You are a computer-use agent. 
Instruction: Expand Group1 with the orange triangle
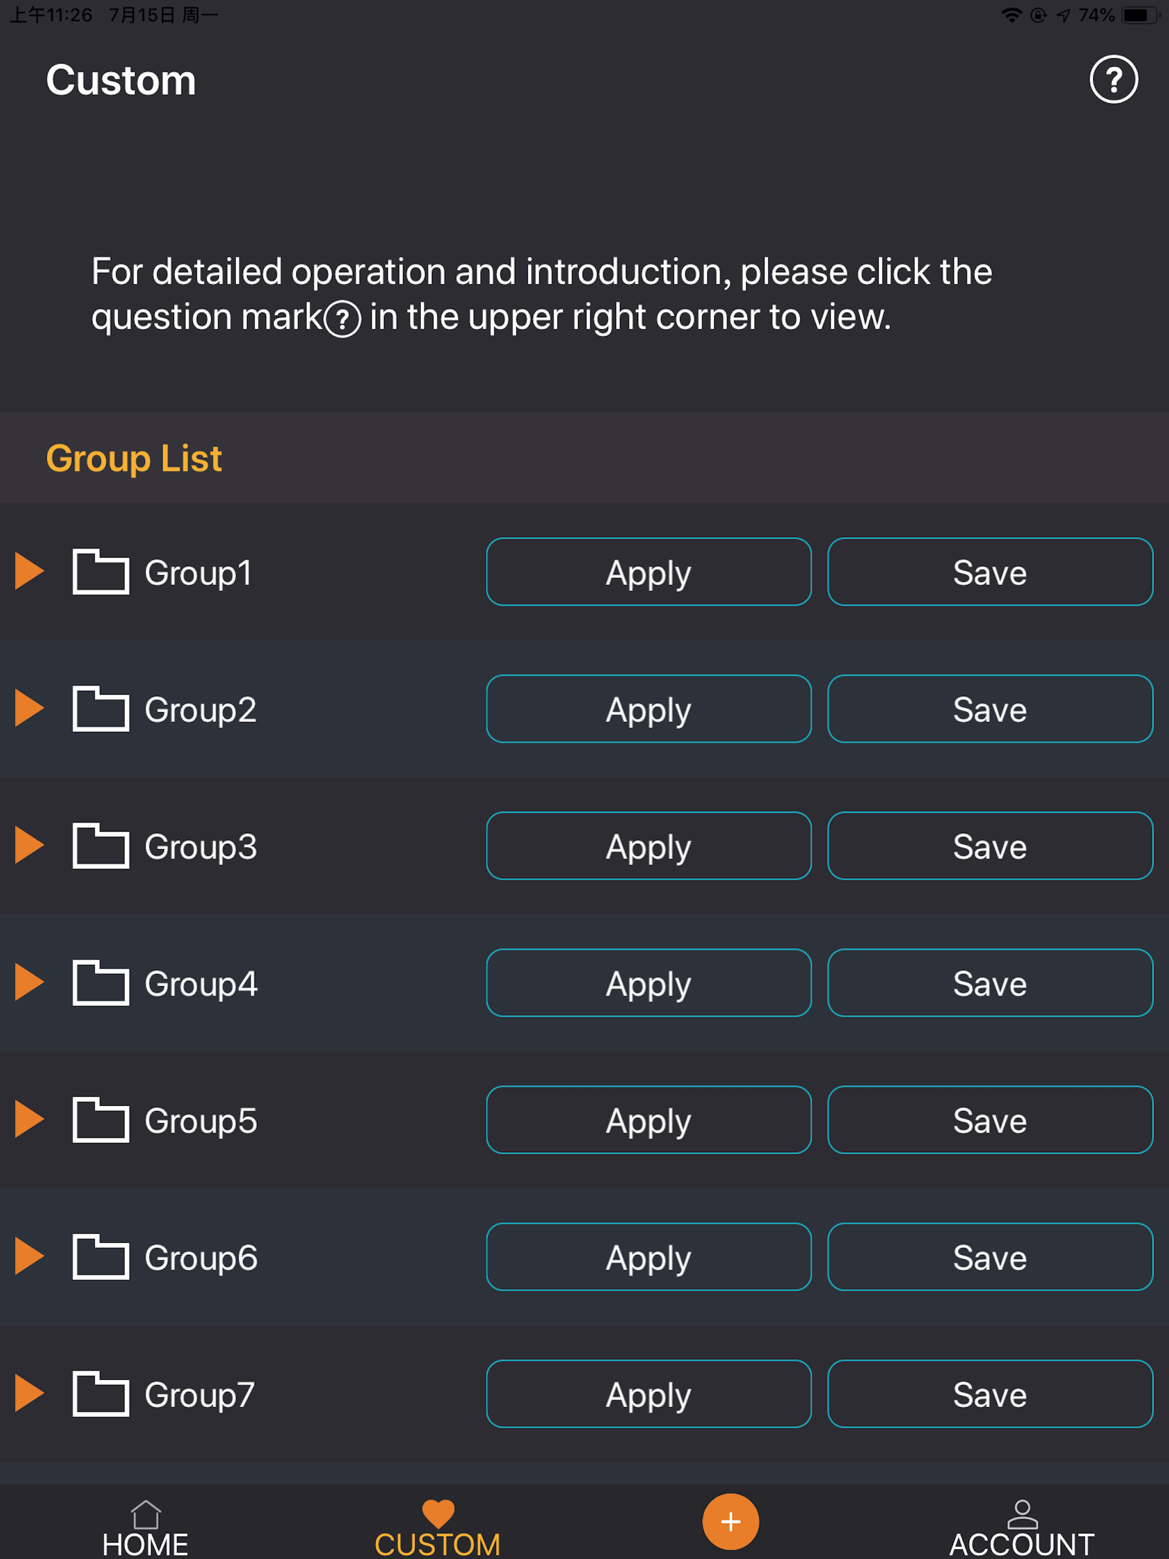[x=30, y=571]
